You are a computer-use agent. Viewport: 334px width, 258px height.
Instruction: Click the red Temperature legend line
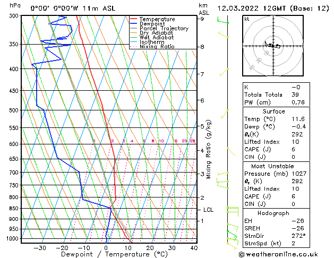click(134, 19)
